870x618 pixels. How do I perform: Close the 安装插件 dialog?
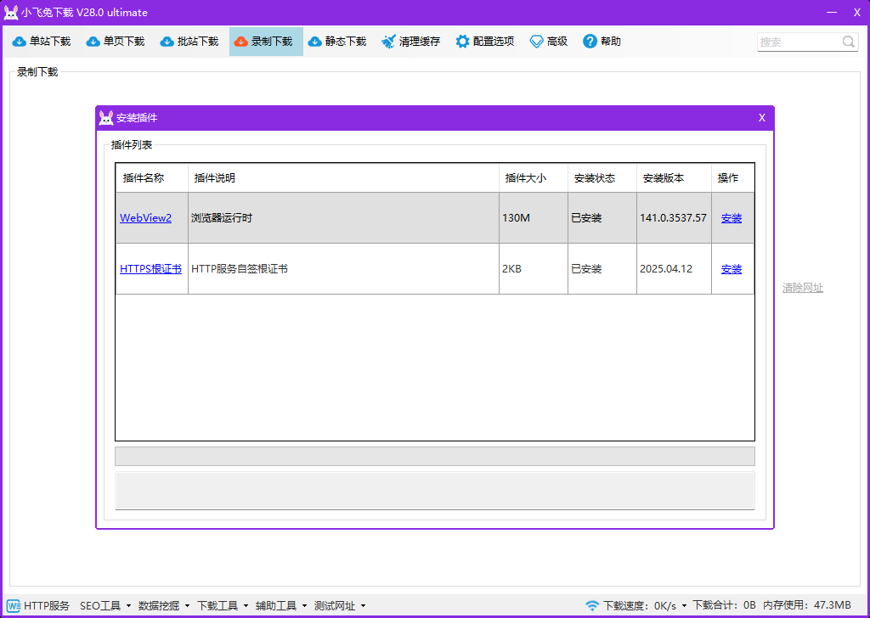click(x=762, y=118)
